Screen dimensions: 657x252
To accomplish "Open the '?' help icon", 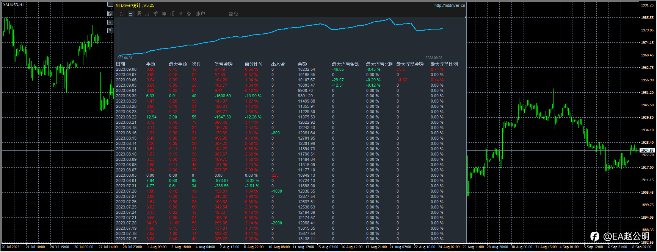I will point(110,31).
